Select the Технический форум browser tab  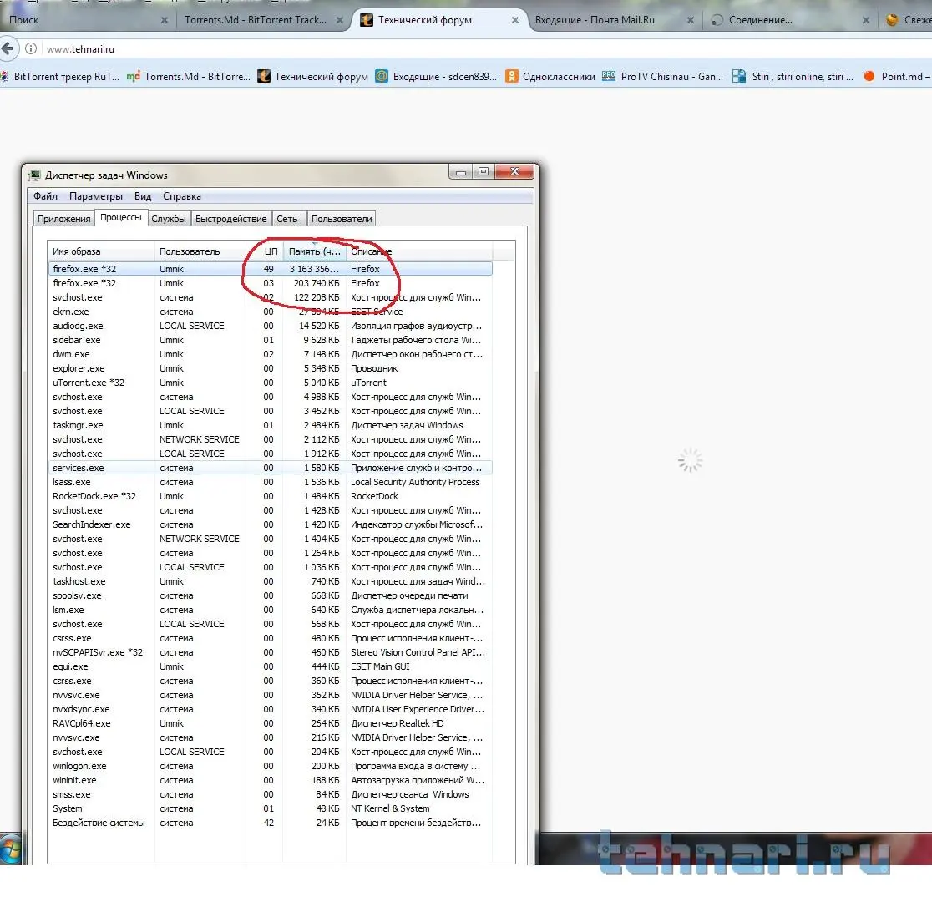click(425, 19)
